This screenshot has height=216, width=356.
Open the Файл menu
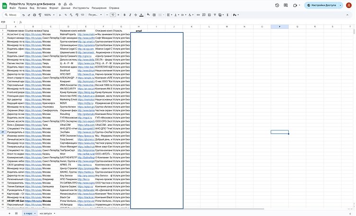click(x=12, y=8)
